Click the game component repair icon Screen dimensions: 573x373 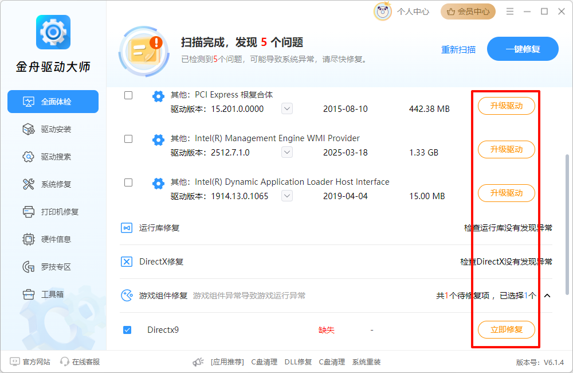[x=127, y=296]
